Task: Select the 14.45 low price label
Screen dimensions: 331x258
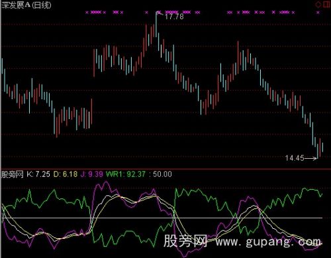Action: pyautogui.click(x=295, y=158)
